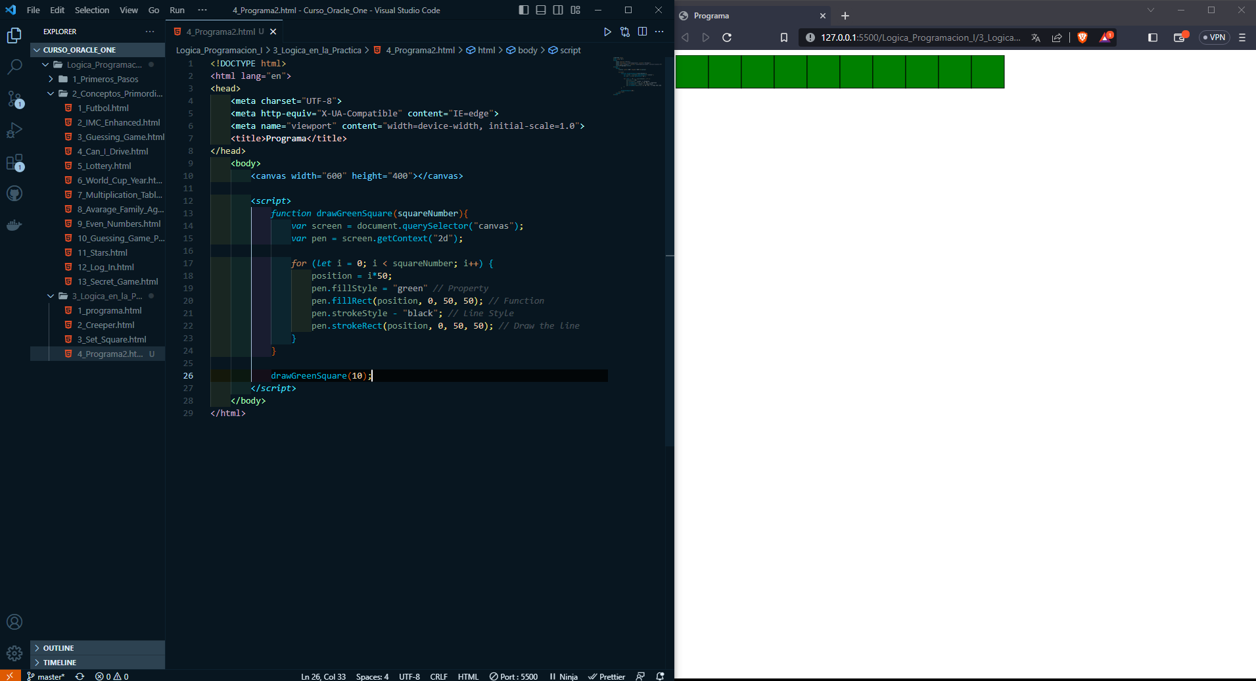Split the editor to the right
The image size is (1256, 681).
(642, 32)
